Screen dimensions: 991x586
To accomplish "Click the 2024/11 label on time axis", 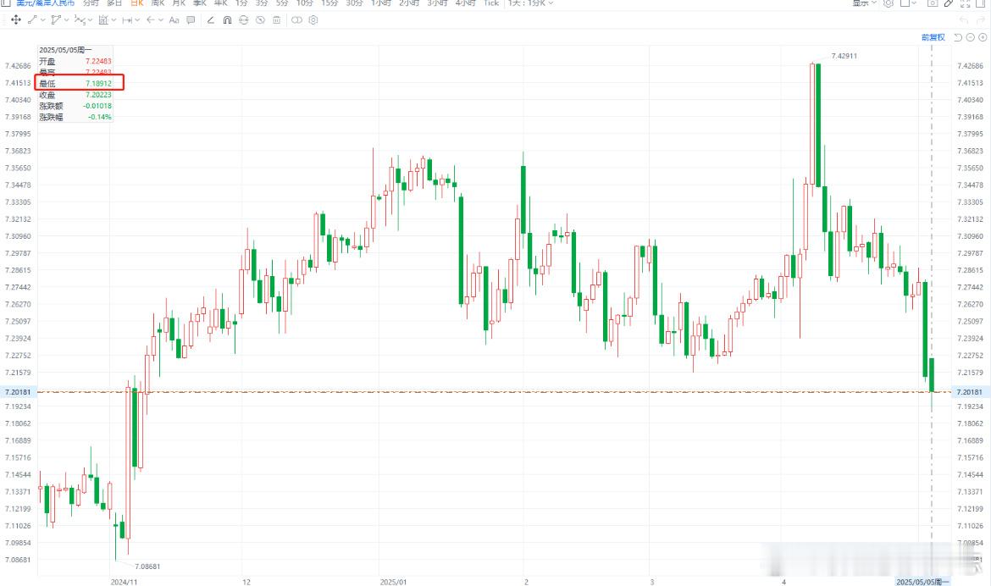I will [124, 582].
